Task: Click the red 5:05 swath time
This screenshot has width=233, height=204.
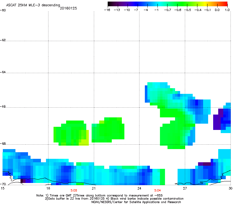Action: (x=74, y=191)
